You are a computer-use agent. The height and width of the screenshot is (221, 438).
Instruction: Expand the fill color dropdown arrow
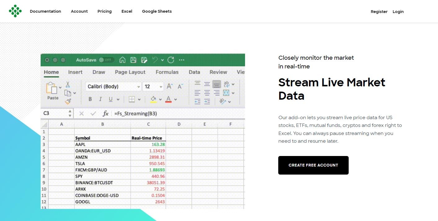point(160,100)
